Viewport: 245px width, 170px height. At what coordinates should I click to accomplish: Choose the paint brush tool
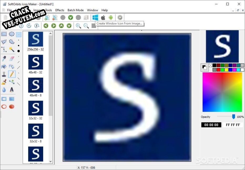click(x=4, y=82)
